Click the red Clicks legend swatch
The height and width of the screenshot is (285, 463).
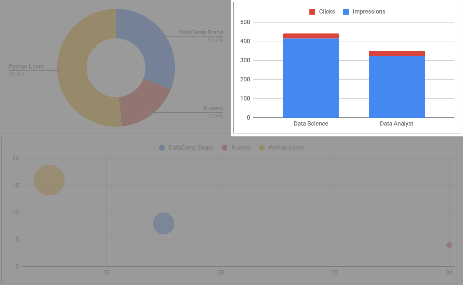click(312, 12)
